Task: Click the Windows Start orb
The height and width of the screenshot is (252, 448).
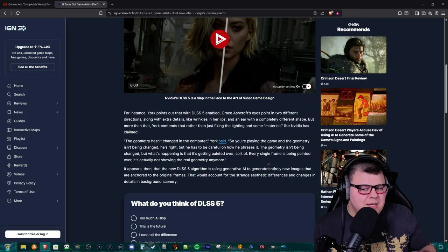Action: (7, 247)
